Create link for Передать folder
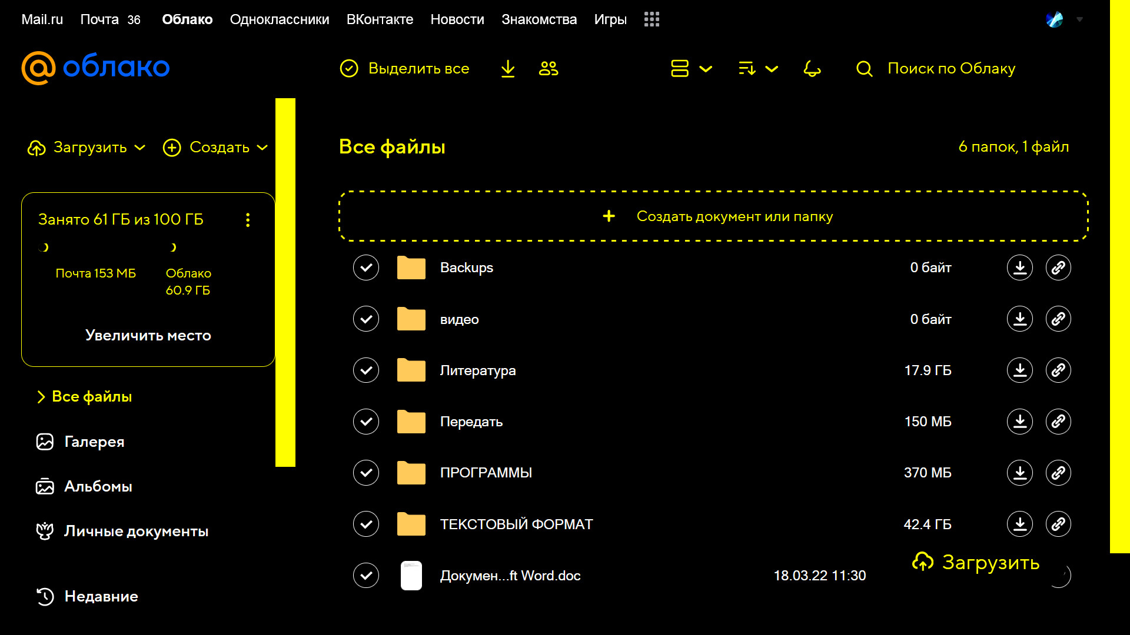Image resolution: width=1130 pixels, height=635 pixels. pyautogui.click(x=1058, y=422)
